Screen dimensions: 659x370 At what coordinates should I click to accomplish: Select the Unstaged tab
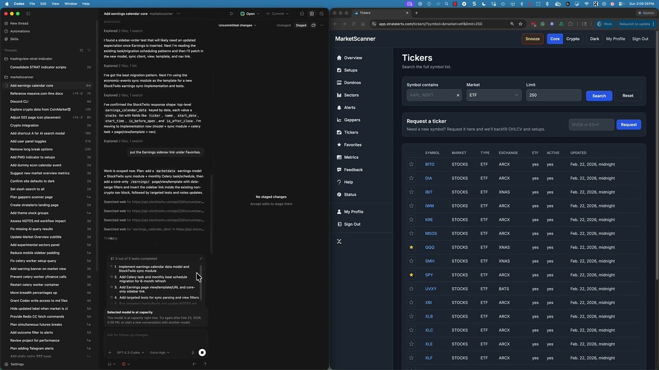coord(284,25)
